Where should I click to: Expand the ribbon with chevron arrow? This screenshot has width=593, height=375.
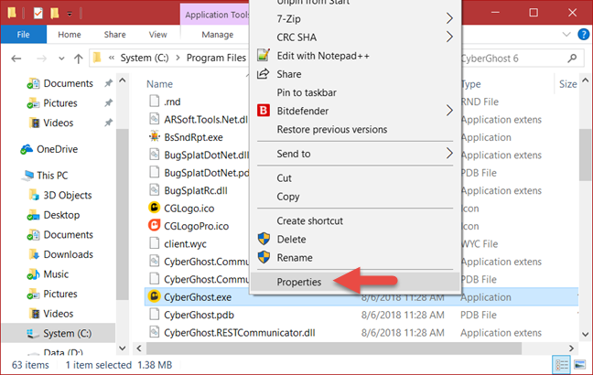click(x=566, y=35)
